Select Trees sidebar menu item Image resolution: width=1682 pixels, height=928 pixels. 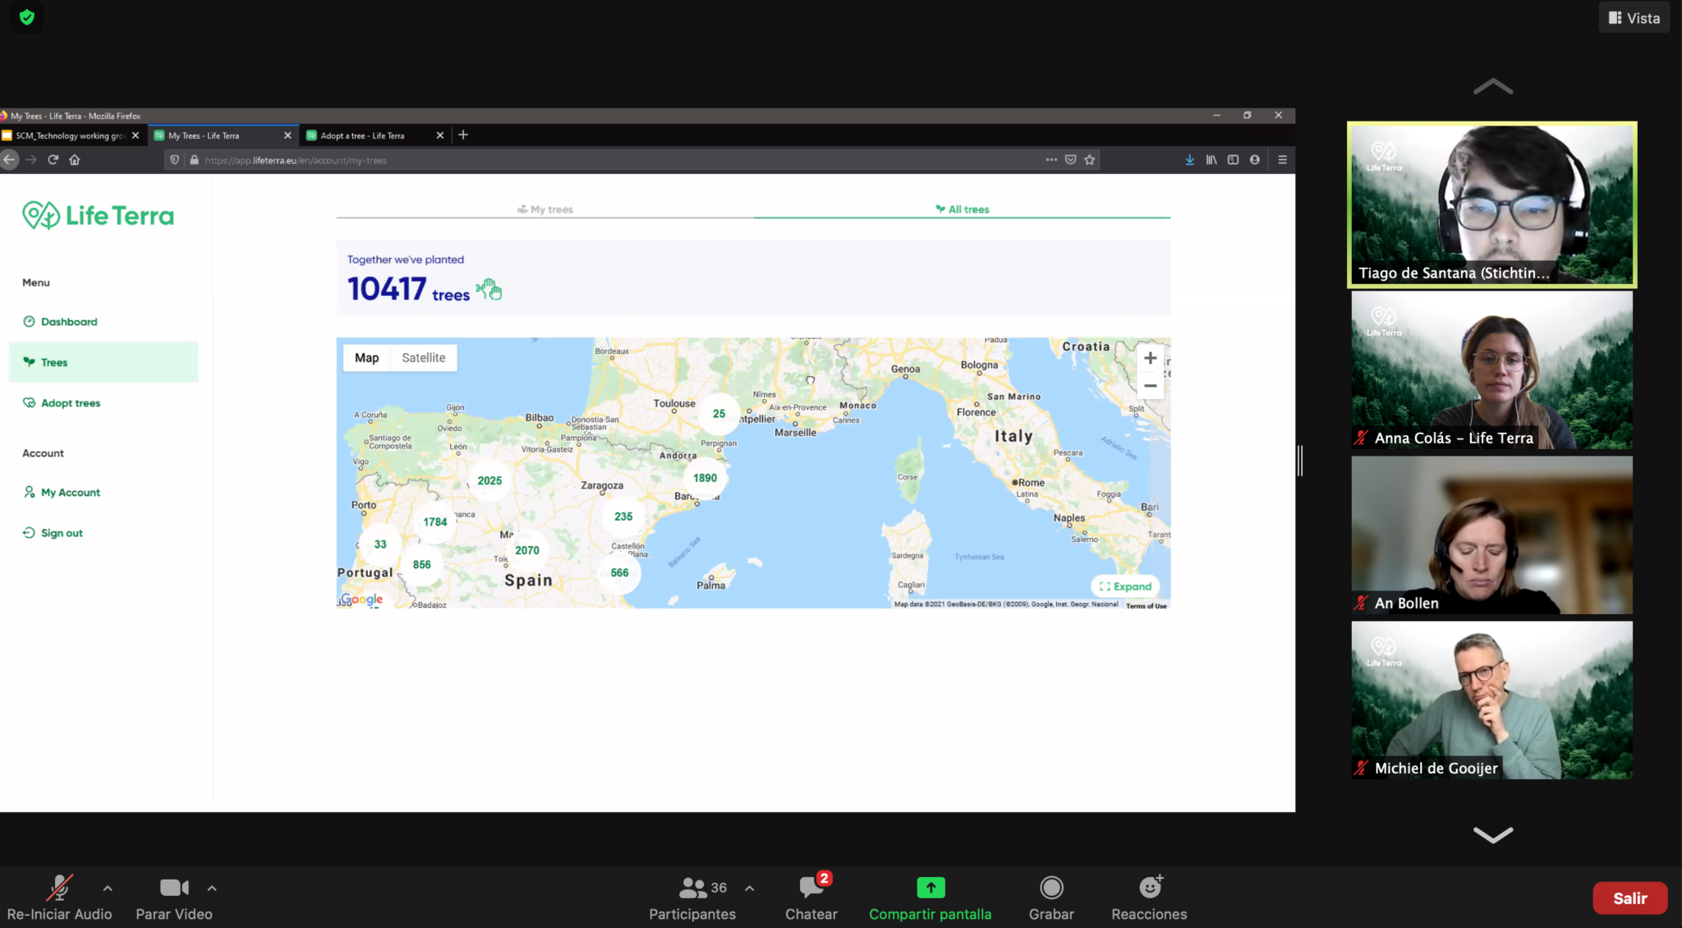point(103,362)
